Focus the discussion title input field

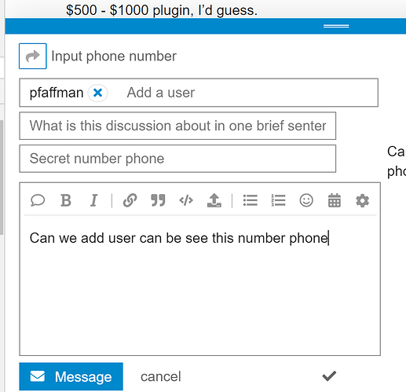pos(177,126)
